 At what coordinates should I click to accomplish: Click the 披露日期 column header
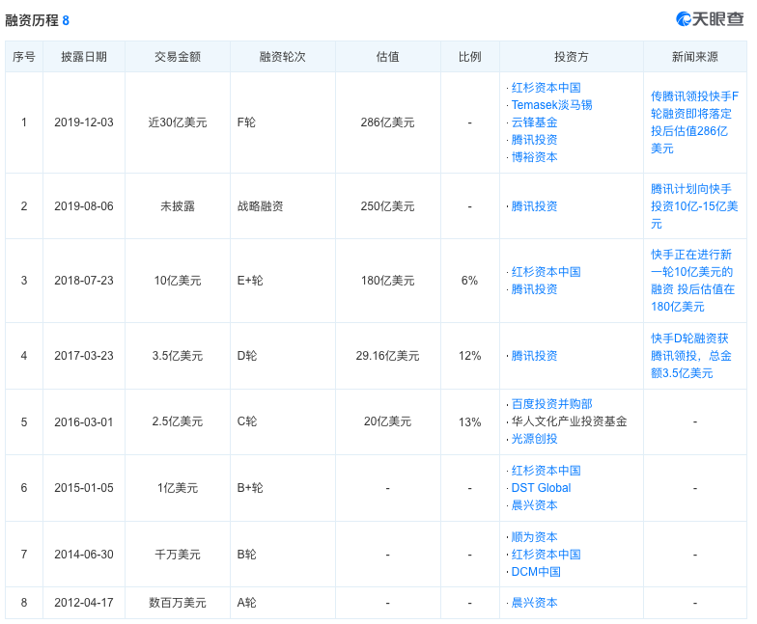click(84, 57)
